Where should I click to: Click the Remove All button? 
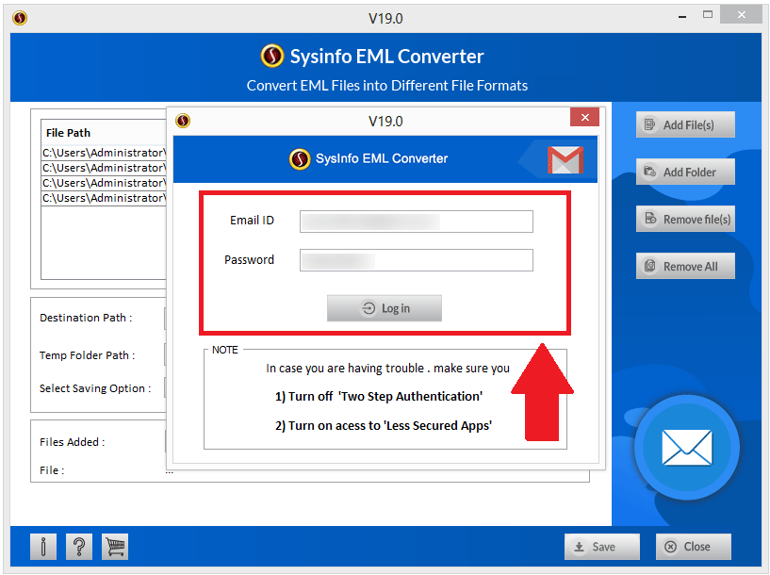pyautogui.click(x=685, y=266)
